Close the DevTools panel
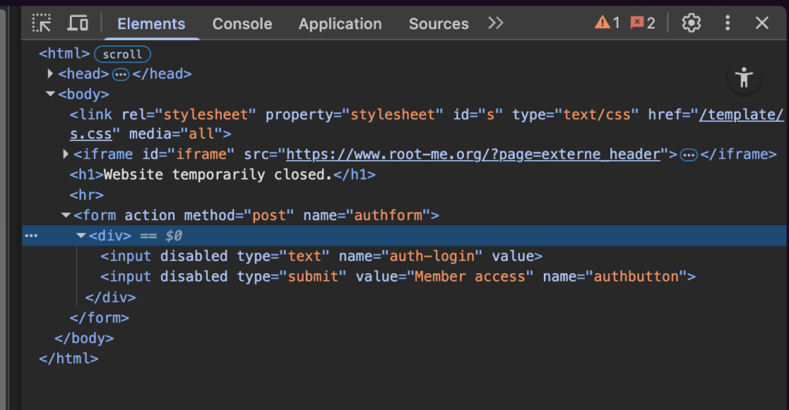Screen dimensions: 789x410 tap(762, 23)
